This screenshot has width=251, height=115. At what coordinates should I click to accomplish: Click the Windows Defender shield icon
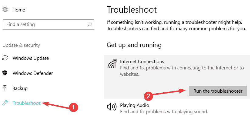point(5,73)
